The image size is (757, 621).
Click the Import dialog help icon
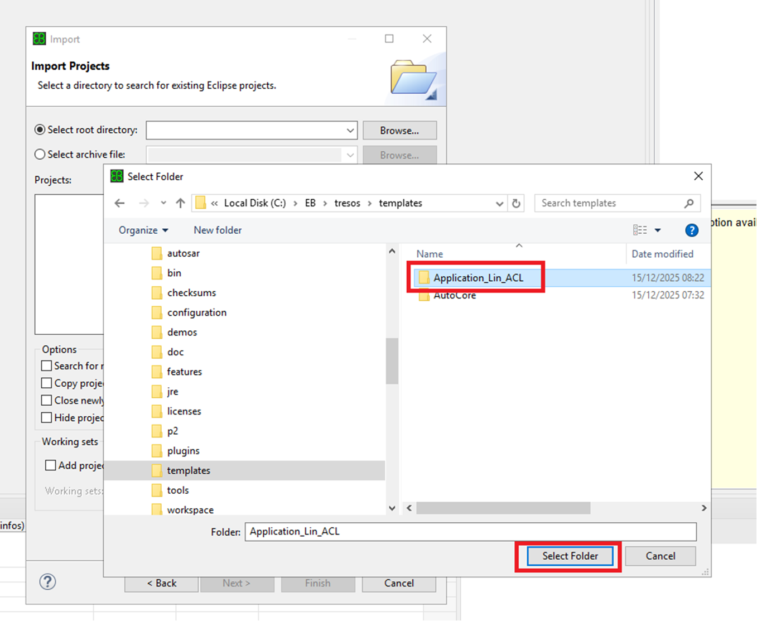point(48,582)
